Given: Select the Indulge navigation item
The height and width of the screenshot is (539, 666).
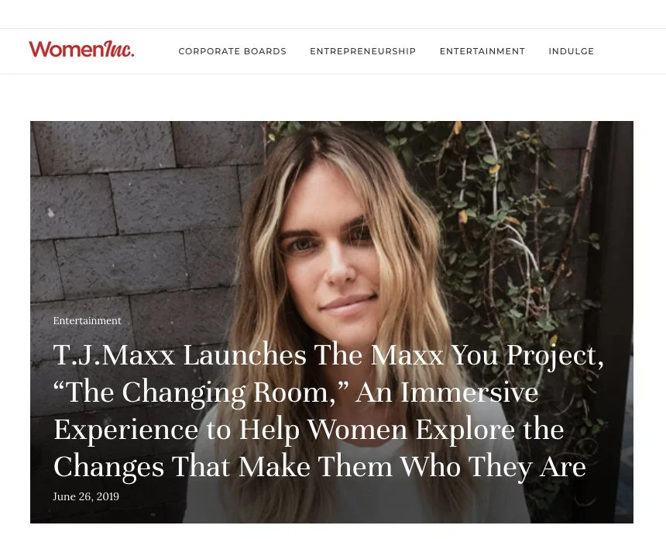Looking at the screenshot, I should pyautogui.click(x=572, y=51).
